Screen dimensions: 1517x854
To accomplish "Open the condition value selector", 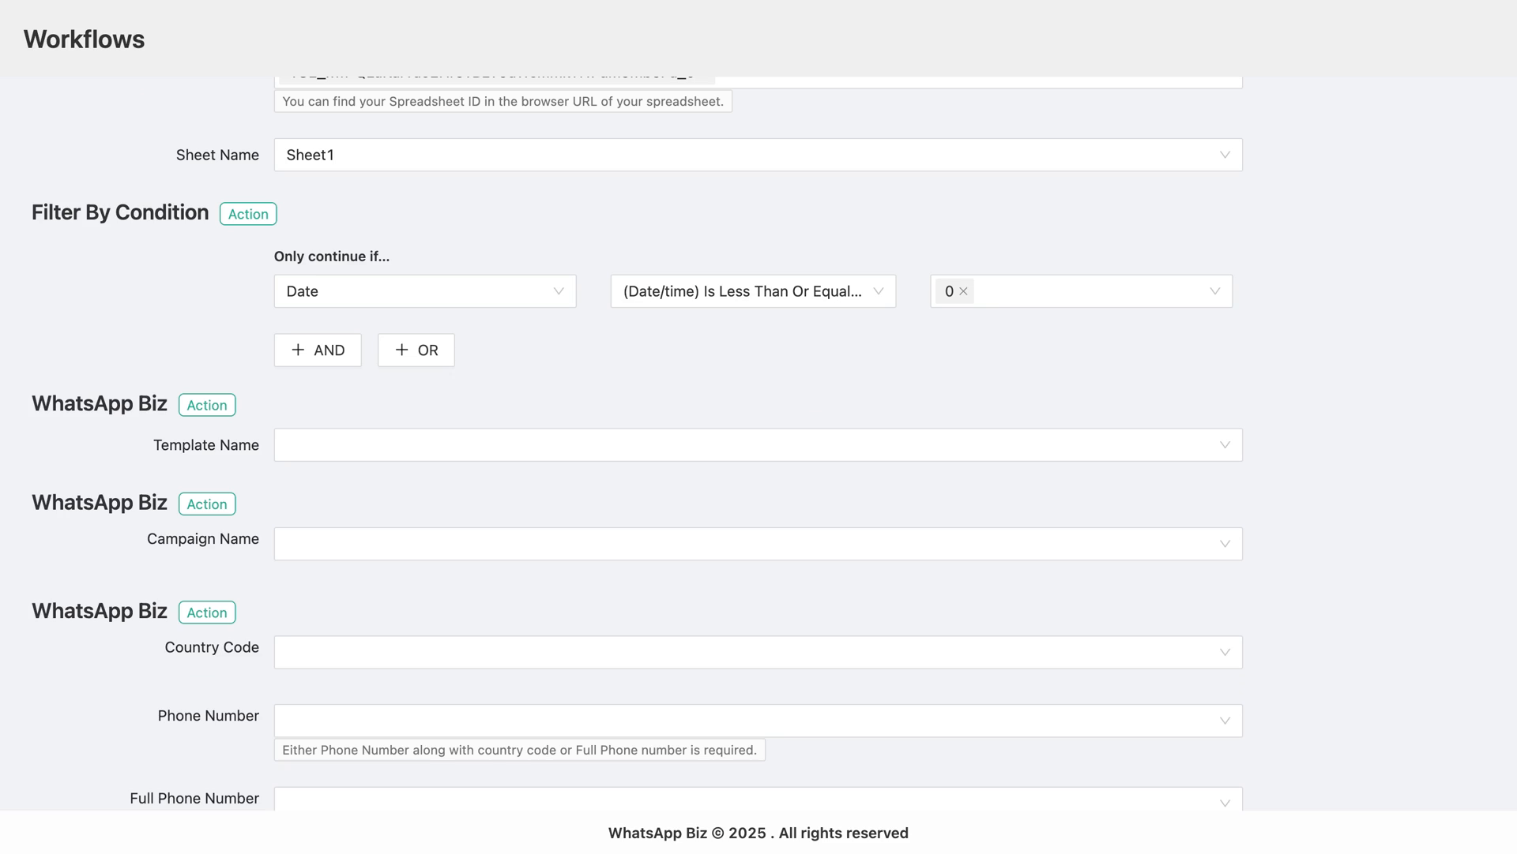I will (1090, 291).
